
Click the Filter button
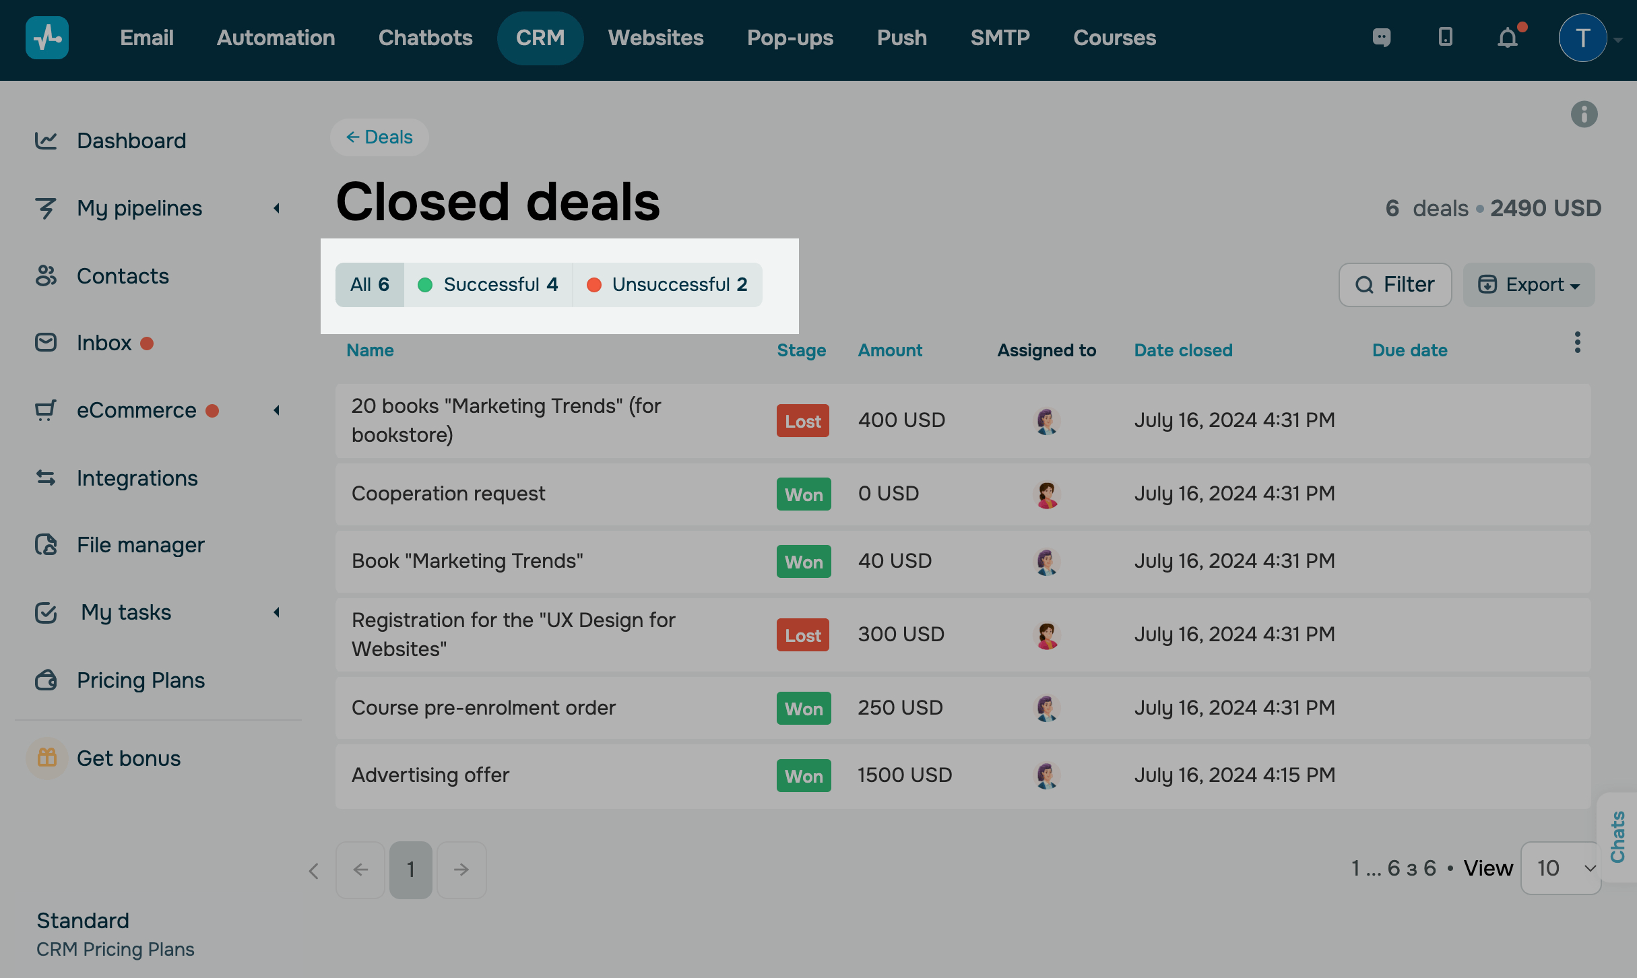[1395, 285]
